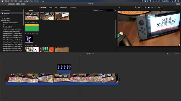Click the magic wand auto-enhance icon

119,7
